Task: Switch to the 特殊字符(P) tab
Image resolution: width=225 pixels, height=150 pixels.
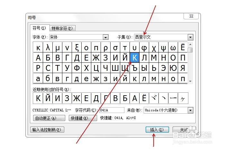Action: pos(62,28)
